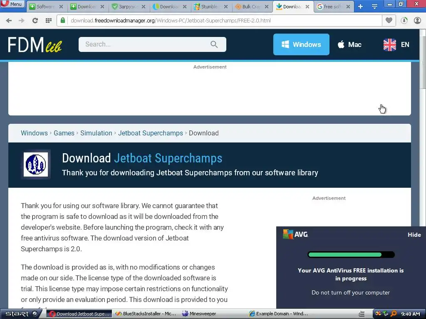Click the FDM lib logo
Screen dimensions: 426x319
click(x=35, y=44)
